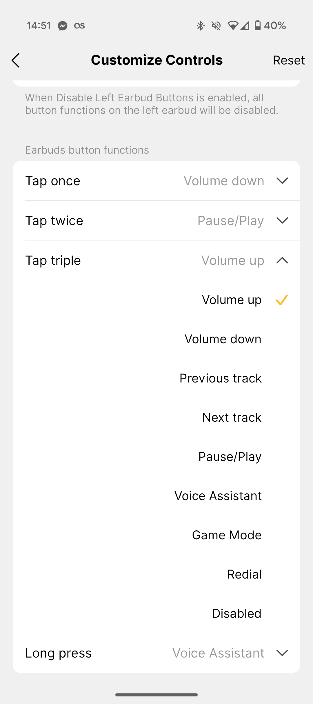
Task: Pick the Redial option
Action: [244, 574]
